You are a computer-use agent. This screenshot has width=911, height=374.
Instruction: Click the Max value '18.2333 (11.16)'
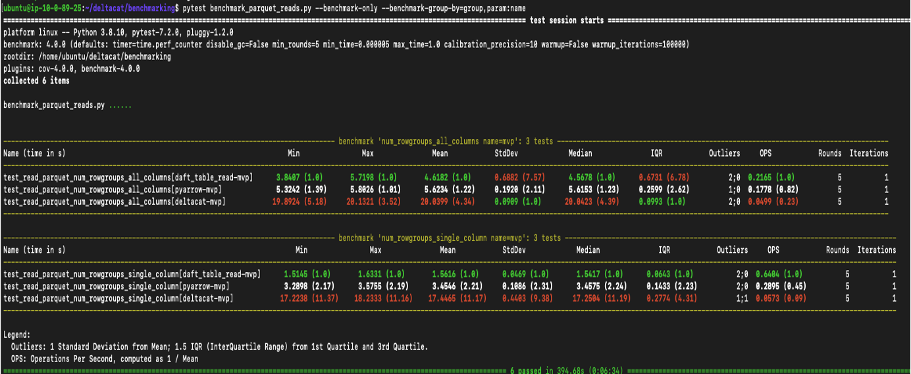383,298
